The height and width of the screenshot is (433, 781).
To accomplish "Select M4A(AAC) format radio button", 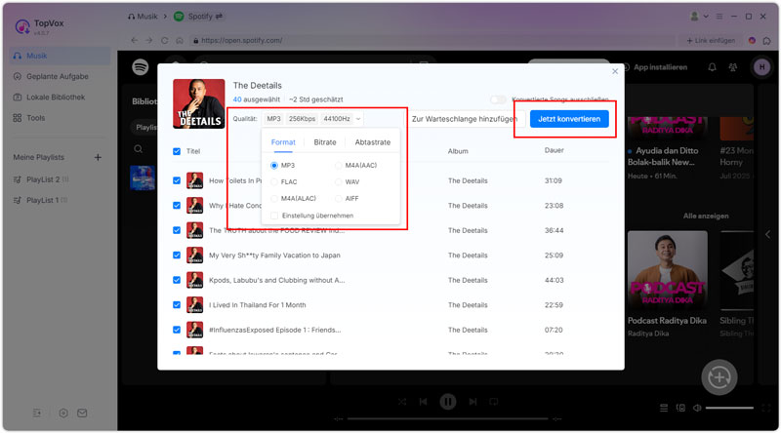I will 338,165.
